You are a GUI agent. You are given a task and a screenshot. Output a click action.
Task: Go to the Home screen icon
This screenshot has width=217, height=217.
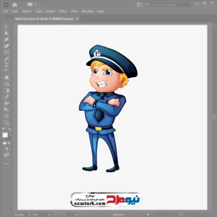pos(15,5)
